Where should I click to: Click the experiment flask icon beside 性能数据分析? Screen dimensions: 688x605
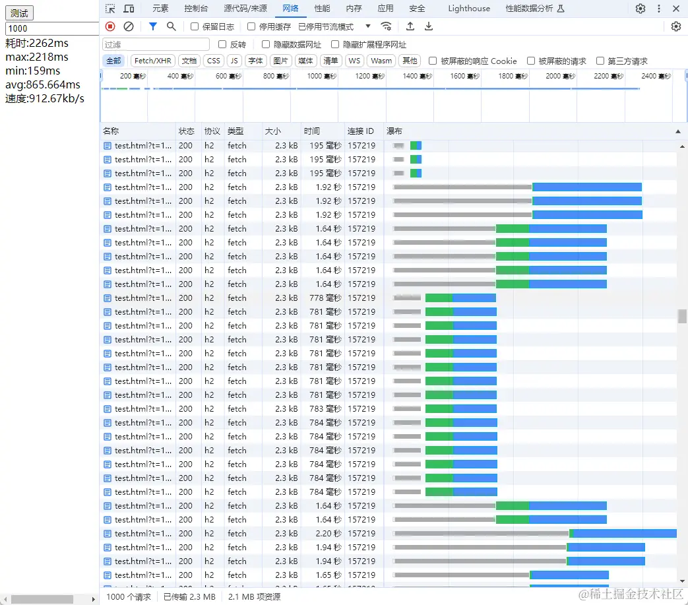coord(561,9)
